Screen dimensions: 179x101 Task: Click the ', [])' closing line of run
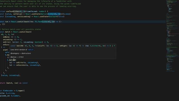click(x=3, y=24)
